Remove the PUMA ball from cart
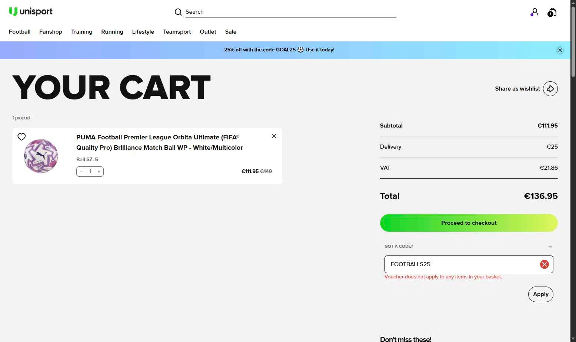Screen dimensions: 576x342 coord(274,136)
